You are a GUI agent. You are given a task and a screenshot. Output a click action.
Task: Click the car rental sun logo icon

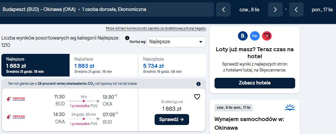tap(290, 107)
